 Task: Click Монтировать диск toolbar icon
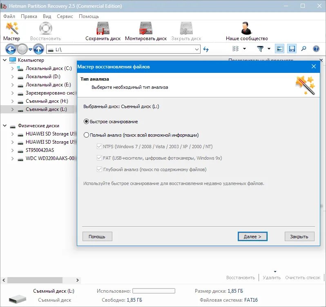pos(146,28)
